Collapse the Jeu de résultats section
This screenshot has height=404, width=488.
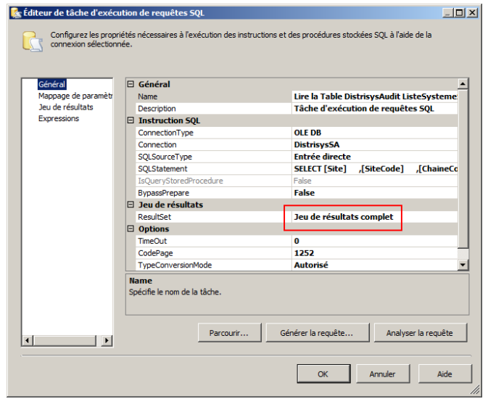coord(131,205)
